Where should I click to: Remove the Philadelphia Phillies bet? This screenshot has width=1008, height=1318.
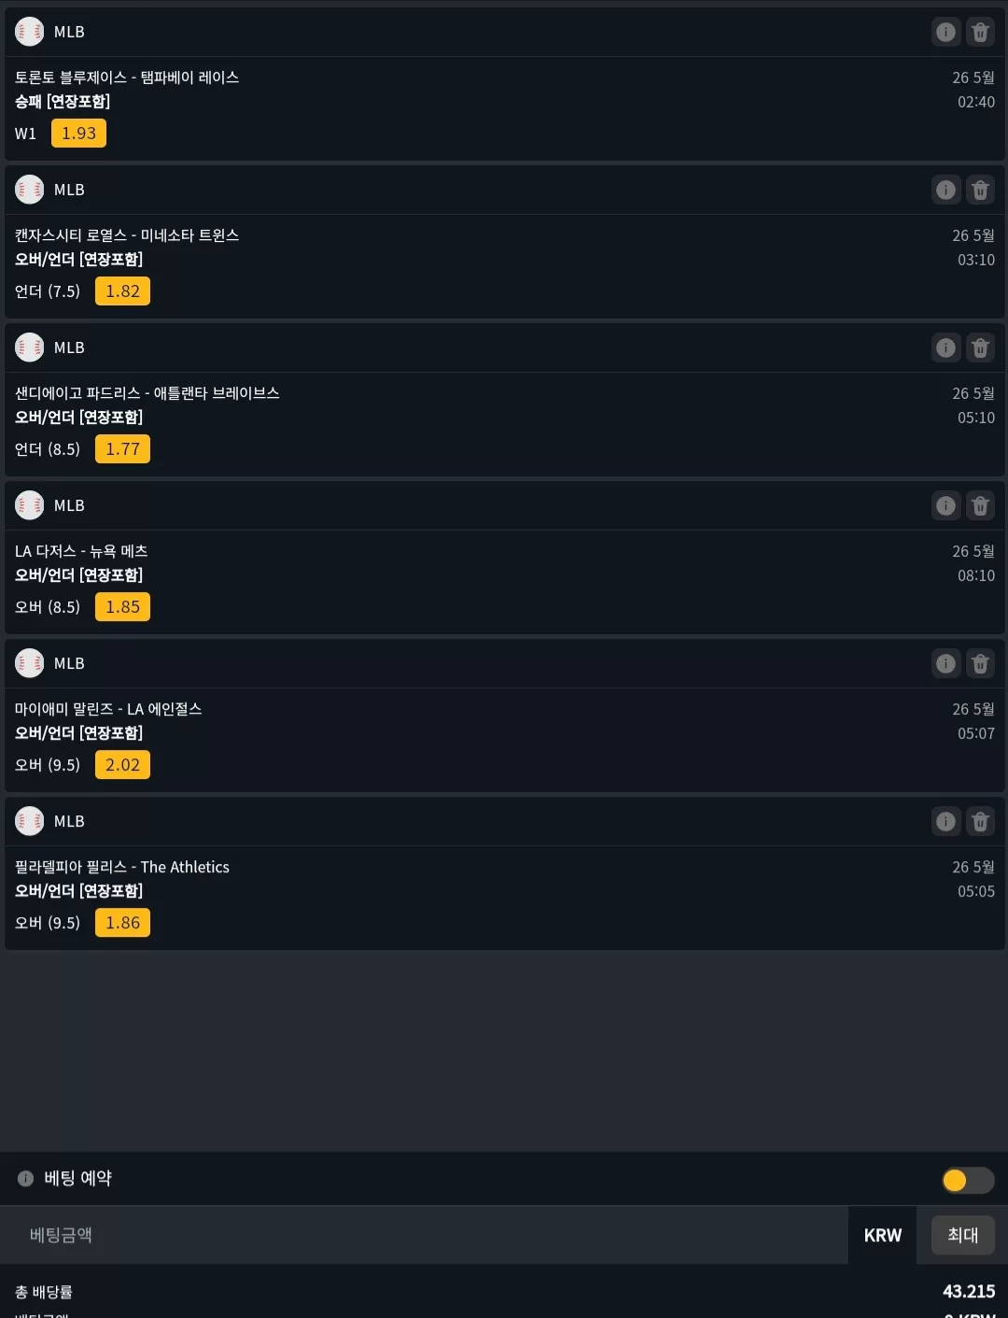click(x=980, y=821)
